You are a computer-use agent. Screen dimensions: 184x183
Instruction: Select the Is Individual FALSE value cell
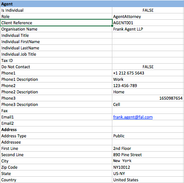148,10
